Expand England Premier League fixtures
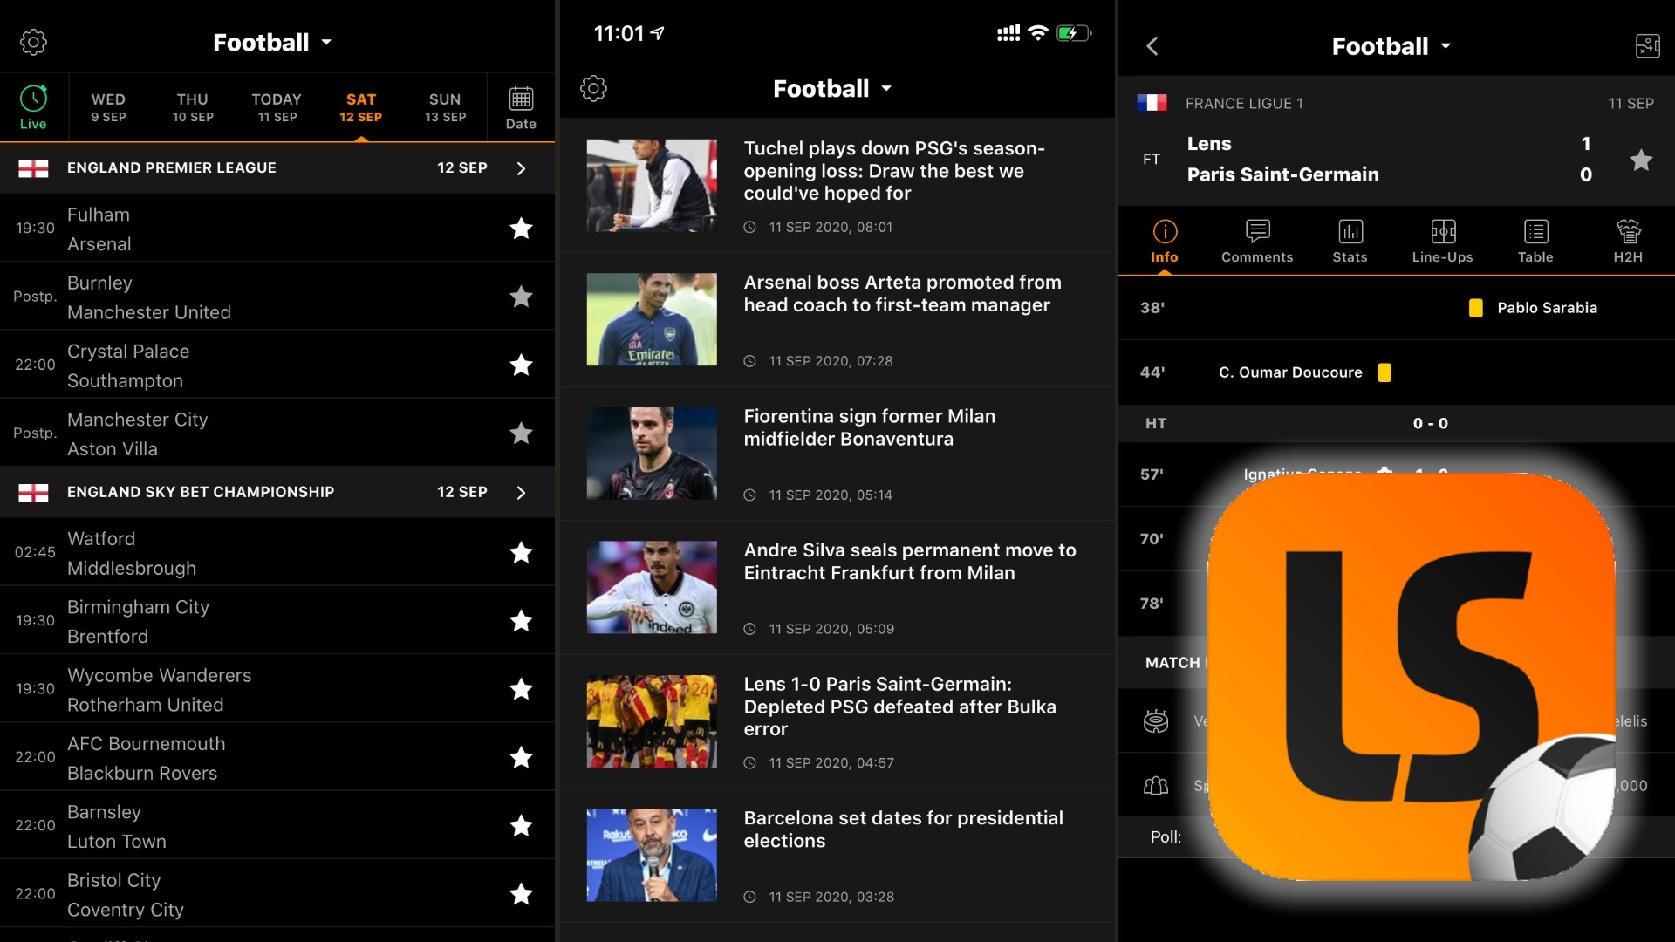Viewport: 1675px width, 942px height. tap(520, 167)
